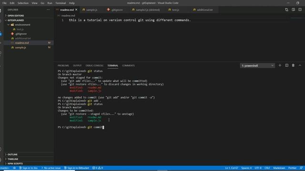Restore down the VS Code window
The image size is (305, 171).
297,3
